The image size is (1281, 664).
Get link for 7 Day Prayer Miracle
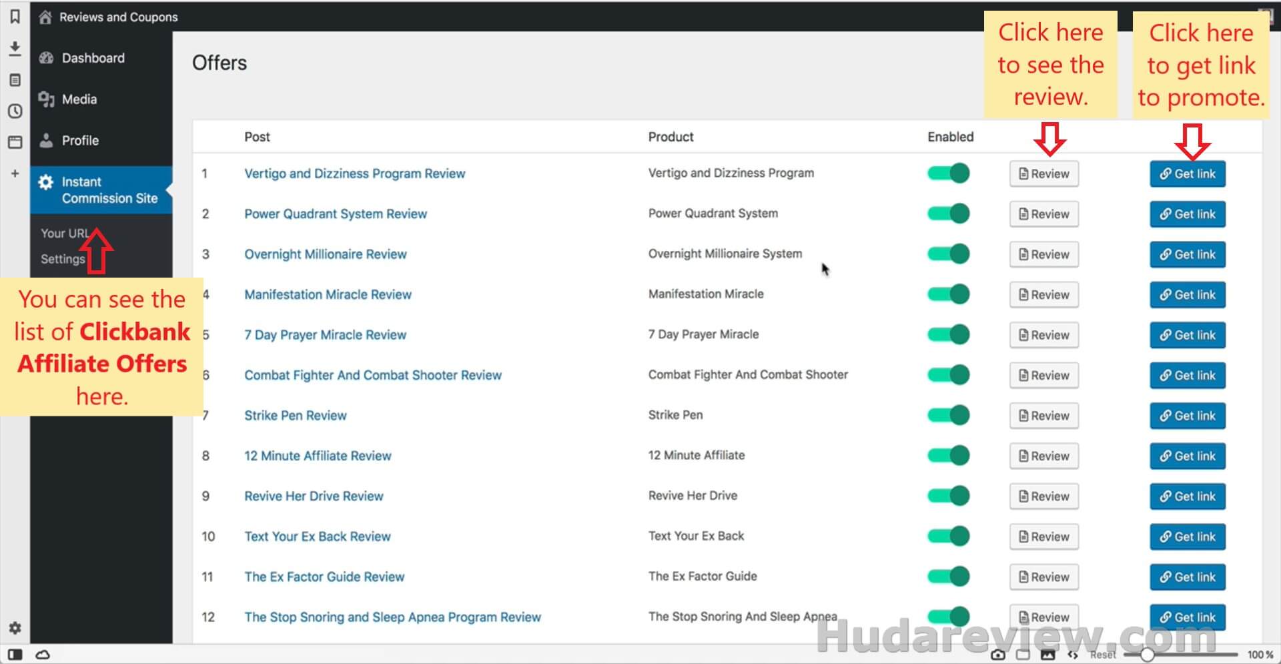[x=1188, y=335]
